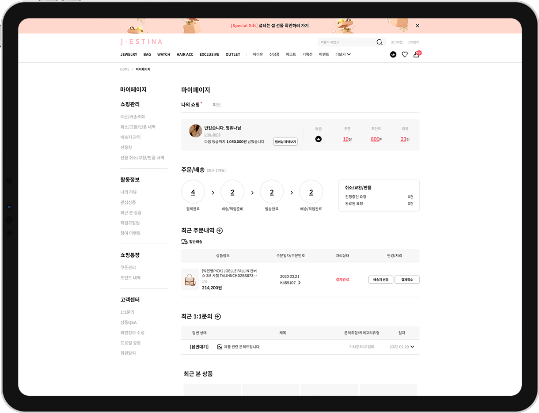Click HOME in the breadcrumb

125,69
